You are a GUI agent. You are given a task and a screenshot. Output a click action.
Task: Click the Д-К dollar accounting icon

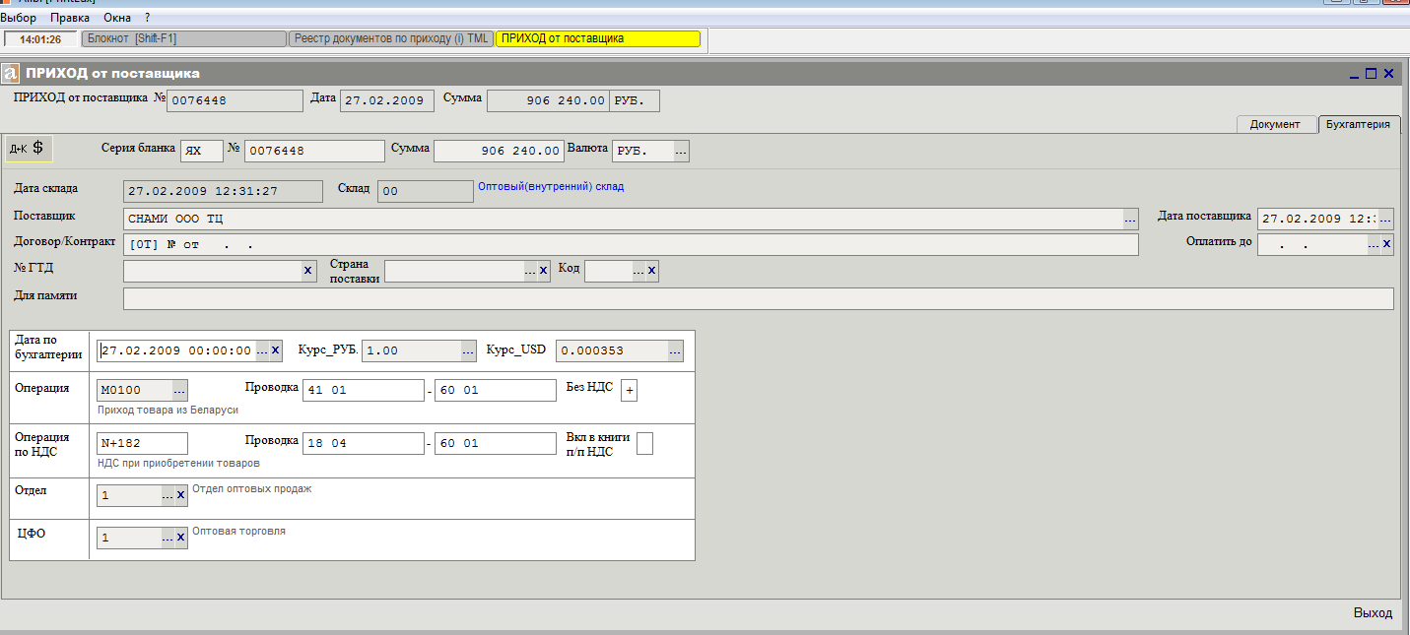(x=28, y=148)
